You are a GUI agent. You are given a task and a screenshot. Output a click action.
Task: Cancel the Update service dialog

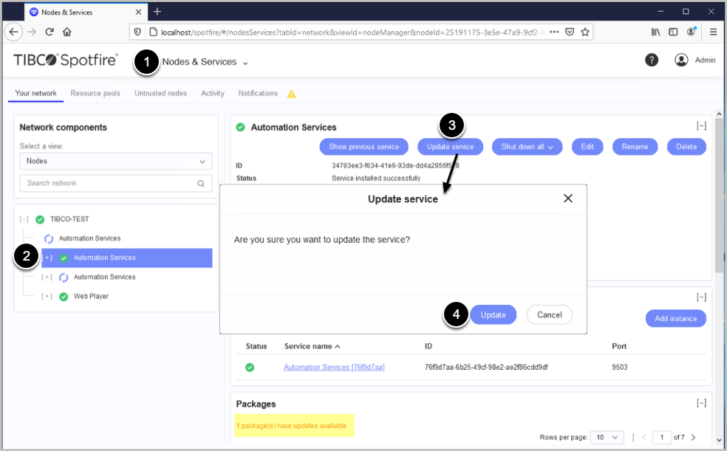[550, 315]
